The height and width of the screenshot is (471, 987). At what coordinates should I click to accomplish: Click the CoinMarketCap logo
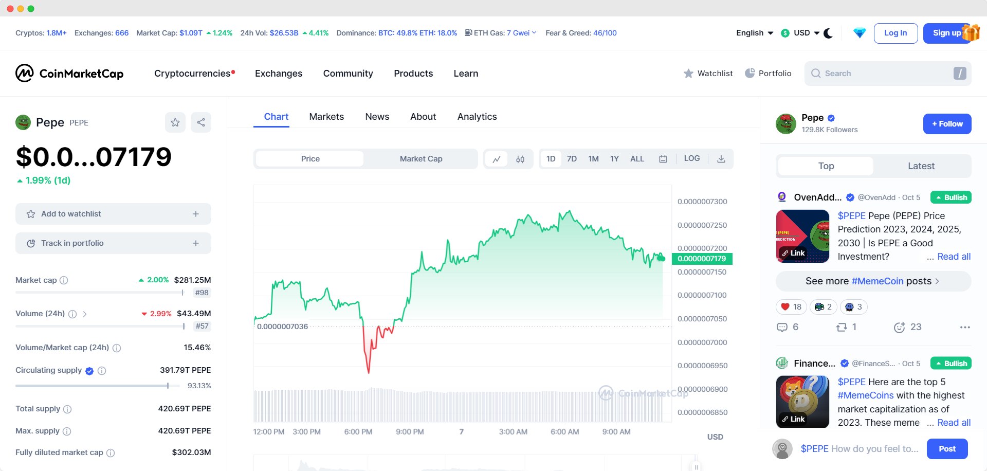point(69,74)
